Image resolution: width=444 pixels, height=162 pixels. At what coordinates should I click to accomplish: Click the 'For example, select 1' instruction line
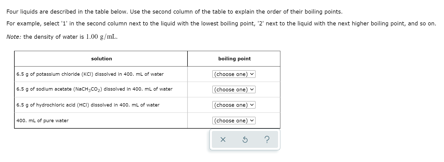pyautogui.click(x=221, y=24)
